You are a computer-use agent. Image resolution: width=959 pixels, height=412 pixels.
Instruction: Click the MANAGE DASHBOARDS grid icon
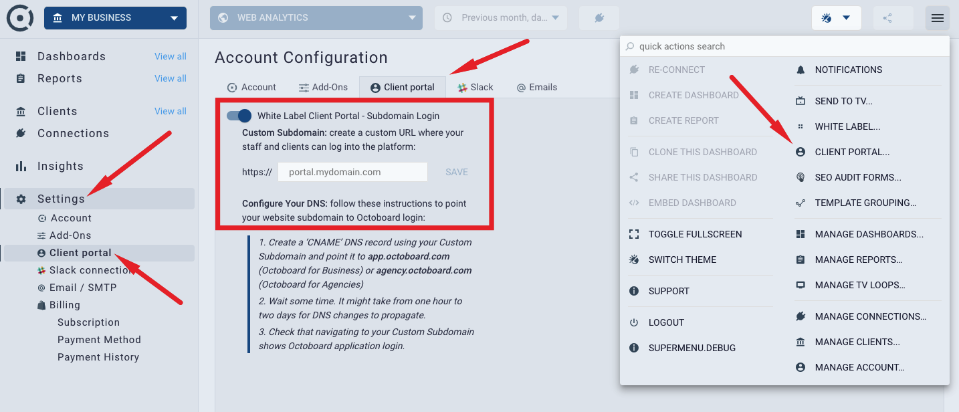(x=801, y=234)
